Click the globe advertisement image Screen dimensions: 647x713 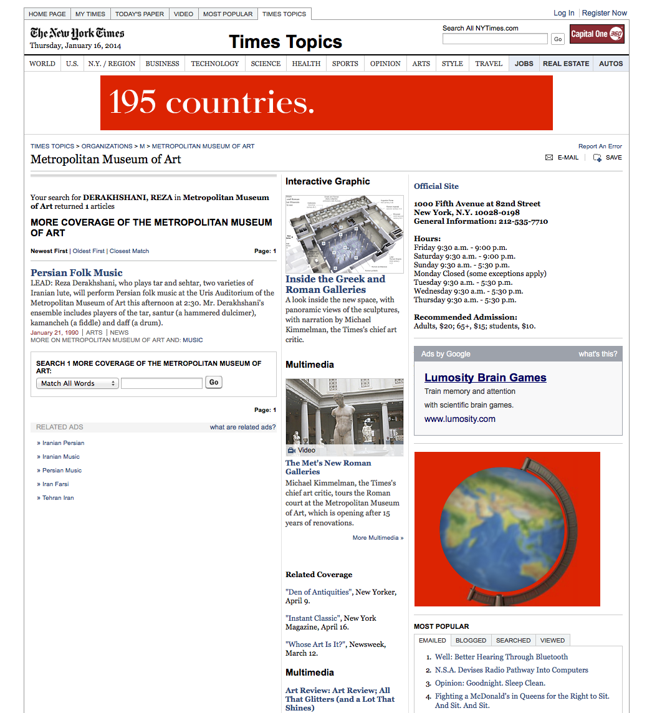507,529
